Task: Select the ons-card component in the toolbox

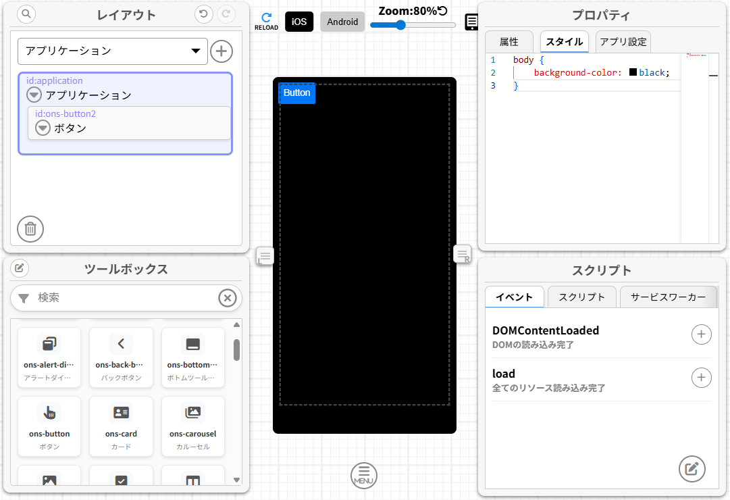Action: pos(121,426)
